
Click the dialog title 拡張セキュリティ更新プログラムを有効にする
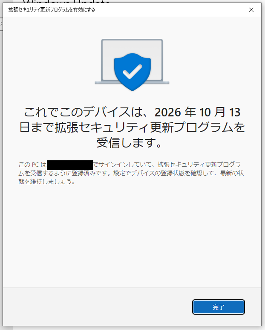click(52, 10)
